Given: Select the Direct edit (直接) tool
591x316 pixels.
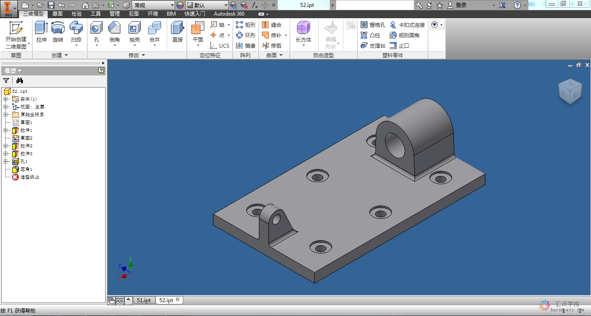Looking at the screenshot, I should click(x=178, y=32).
